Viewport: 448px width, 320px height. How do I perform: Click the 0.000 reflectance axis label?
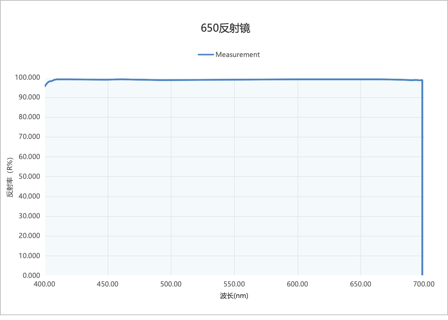point(31,275)
